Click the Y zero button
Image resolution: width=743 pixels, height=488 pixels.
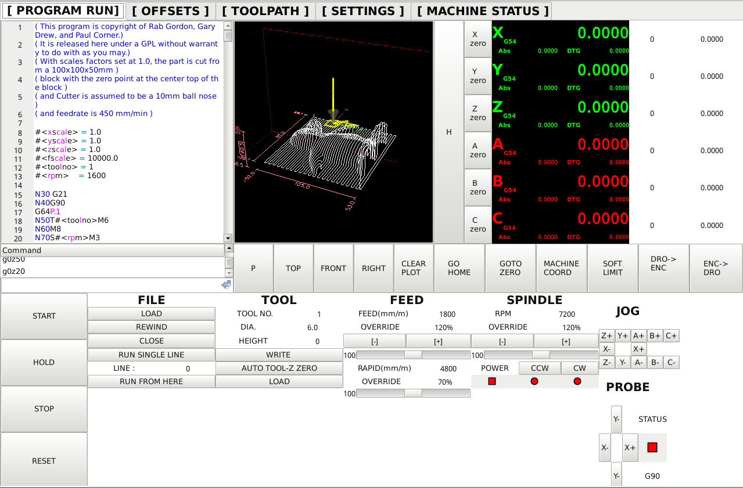click(x=478, y=76)
